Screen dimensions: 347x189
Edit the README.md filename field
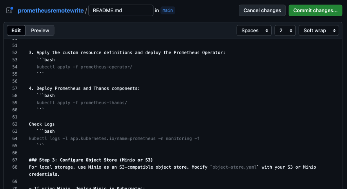point(121,11)
